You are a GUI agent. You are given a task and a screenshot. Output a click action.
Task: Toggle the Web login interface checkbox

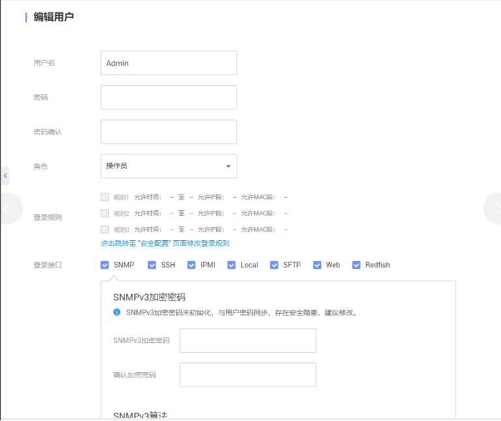pos(317,265)
